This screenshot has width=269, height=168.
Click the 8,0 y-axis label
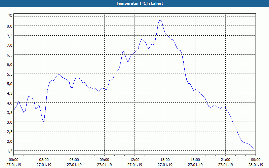[10, 26]
